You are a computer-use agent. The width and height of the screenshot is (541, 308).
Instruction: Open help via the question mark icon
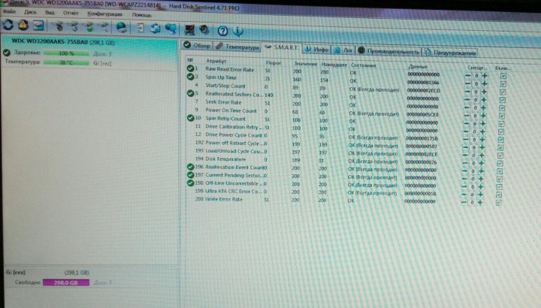pyautogui.click(x=222, y=31)
